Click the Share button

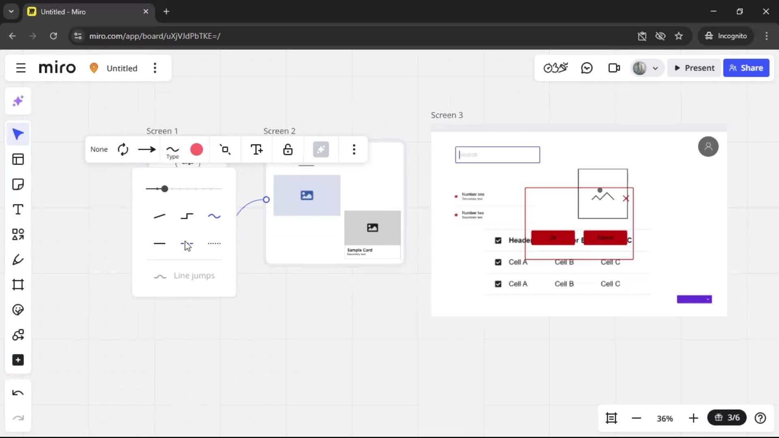point(746,68)
